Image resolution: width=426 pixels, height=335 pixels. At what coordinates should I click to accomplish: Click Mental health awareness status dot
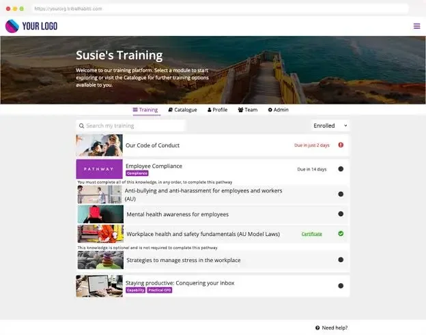click(341, 214)
